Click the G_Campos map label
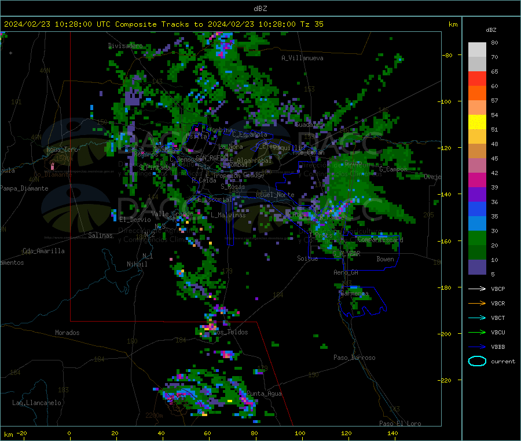This screenshot has width=521, height=441. (393, 169)
